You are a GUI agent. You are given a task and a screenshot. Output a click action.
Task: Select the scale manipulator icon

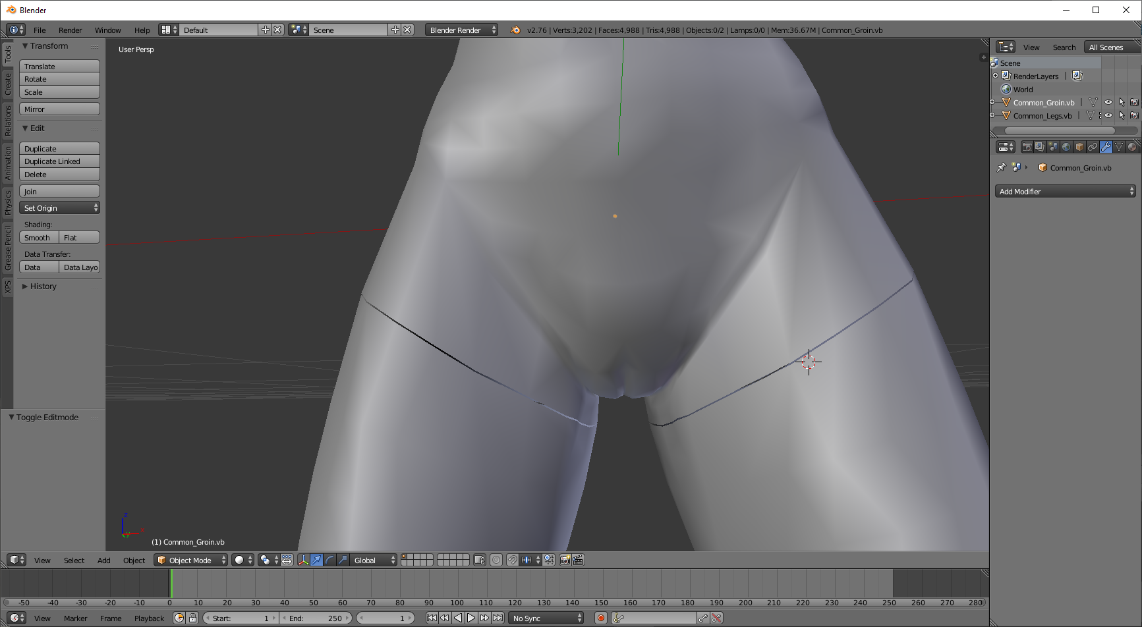[x=343, y=560]
